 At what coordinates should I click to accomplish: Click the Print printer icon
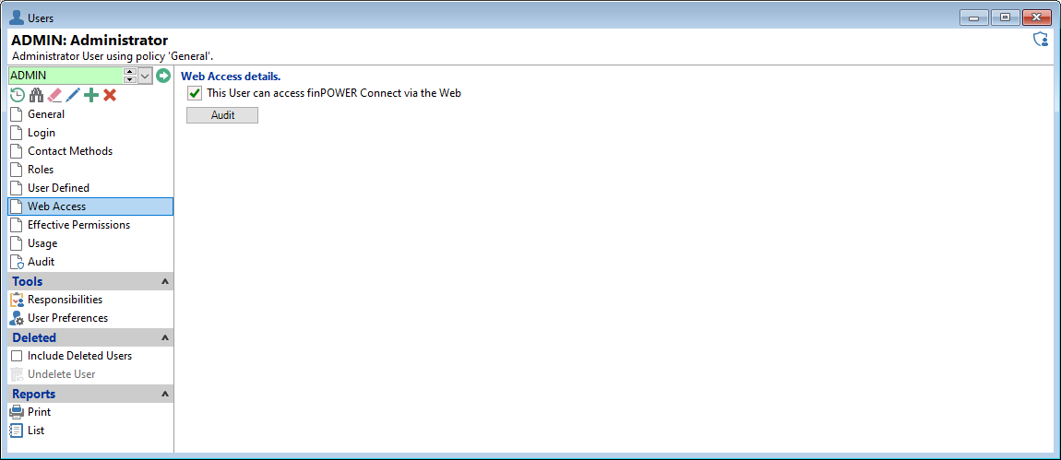(17, 412)
